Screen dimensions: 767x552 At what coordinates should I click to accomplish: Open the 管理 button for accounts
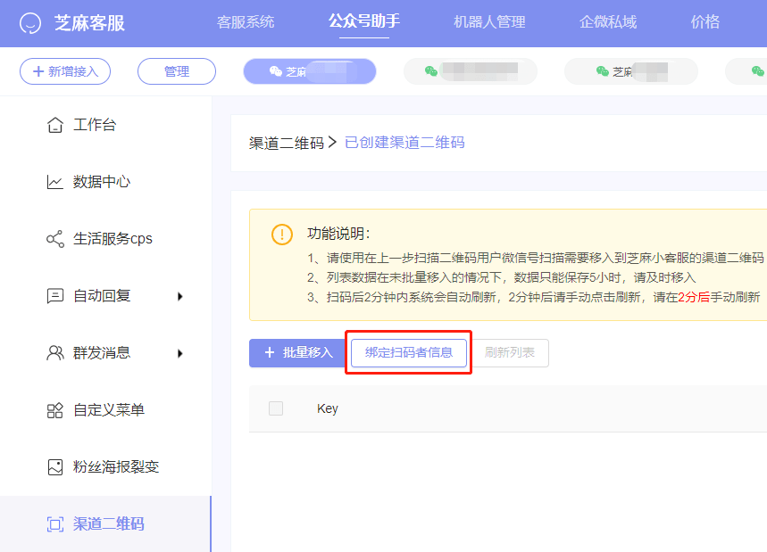click(x=177, y=71)
